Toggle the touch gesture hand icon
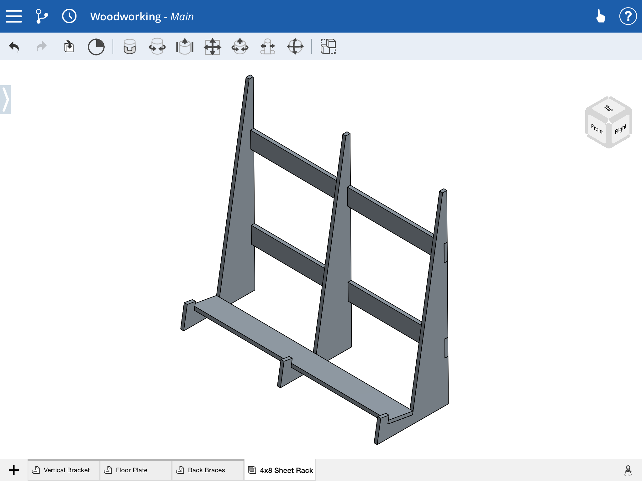Viewport: 642px width, 481px height. 600,16
